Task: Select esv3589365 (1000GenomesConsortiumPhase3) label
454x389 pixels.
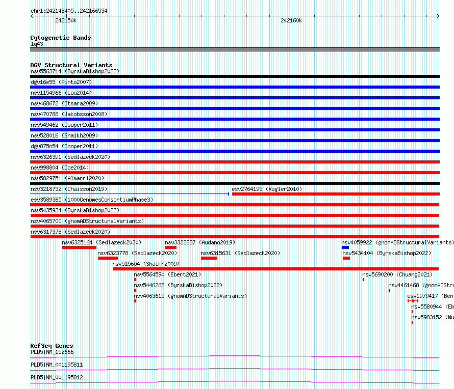Action: click(x=92, y=200)
